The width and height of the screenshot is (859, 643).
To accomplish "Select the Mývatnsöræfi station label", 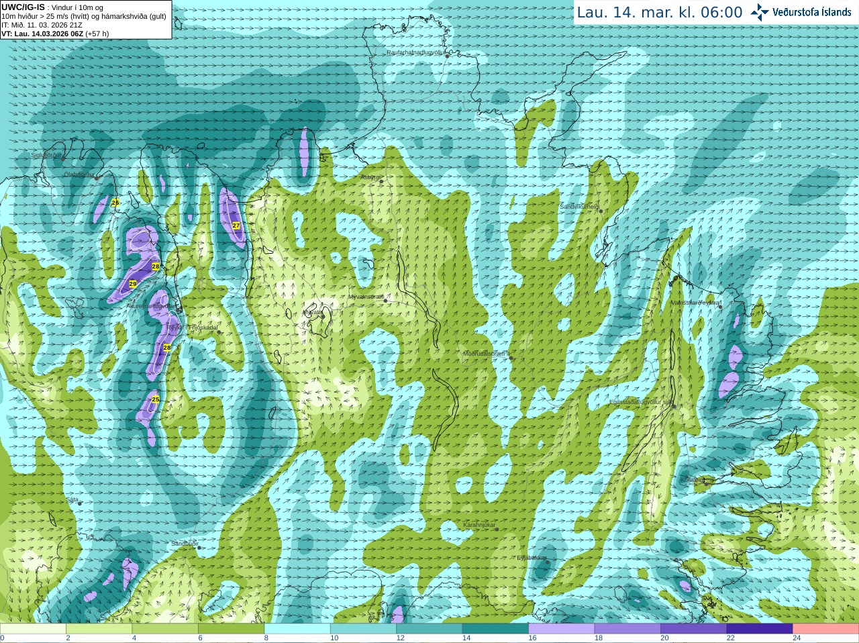I will pyautogui.click(x=366, y=297).
